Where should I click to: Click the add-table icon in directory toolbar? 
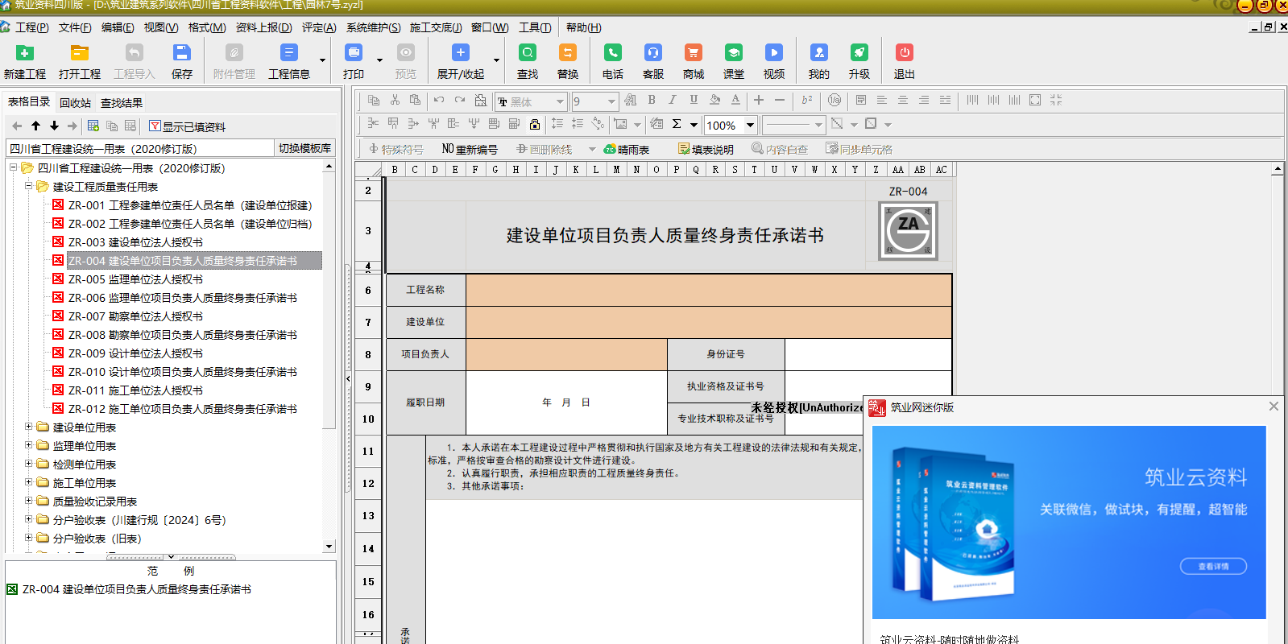(x=93, y=126)
